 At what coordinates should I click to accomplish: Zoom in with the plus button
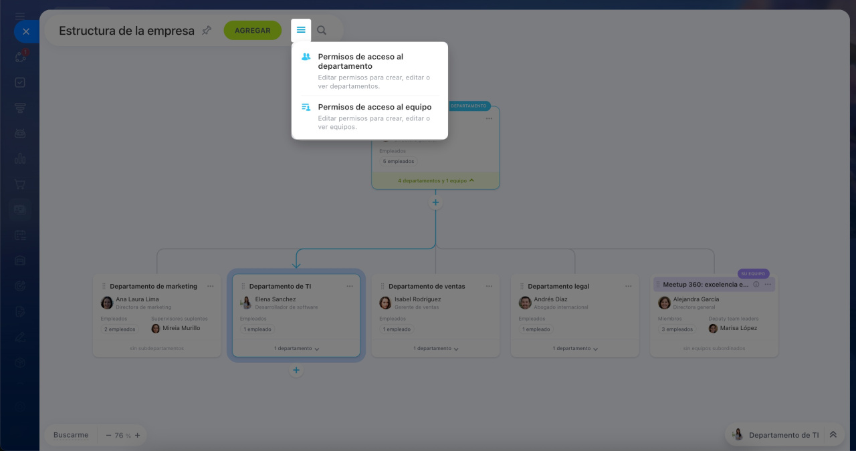pyautogui.click(x=137, y=435)
